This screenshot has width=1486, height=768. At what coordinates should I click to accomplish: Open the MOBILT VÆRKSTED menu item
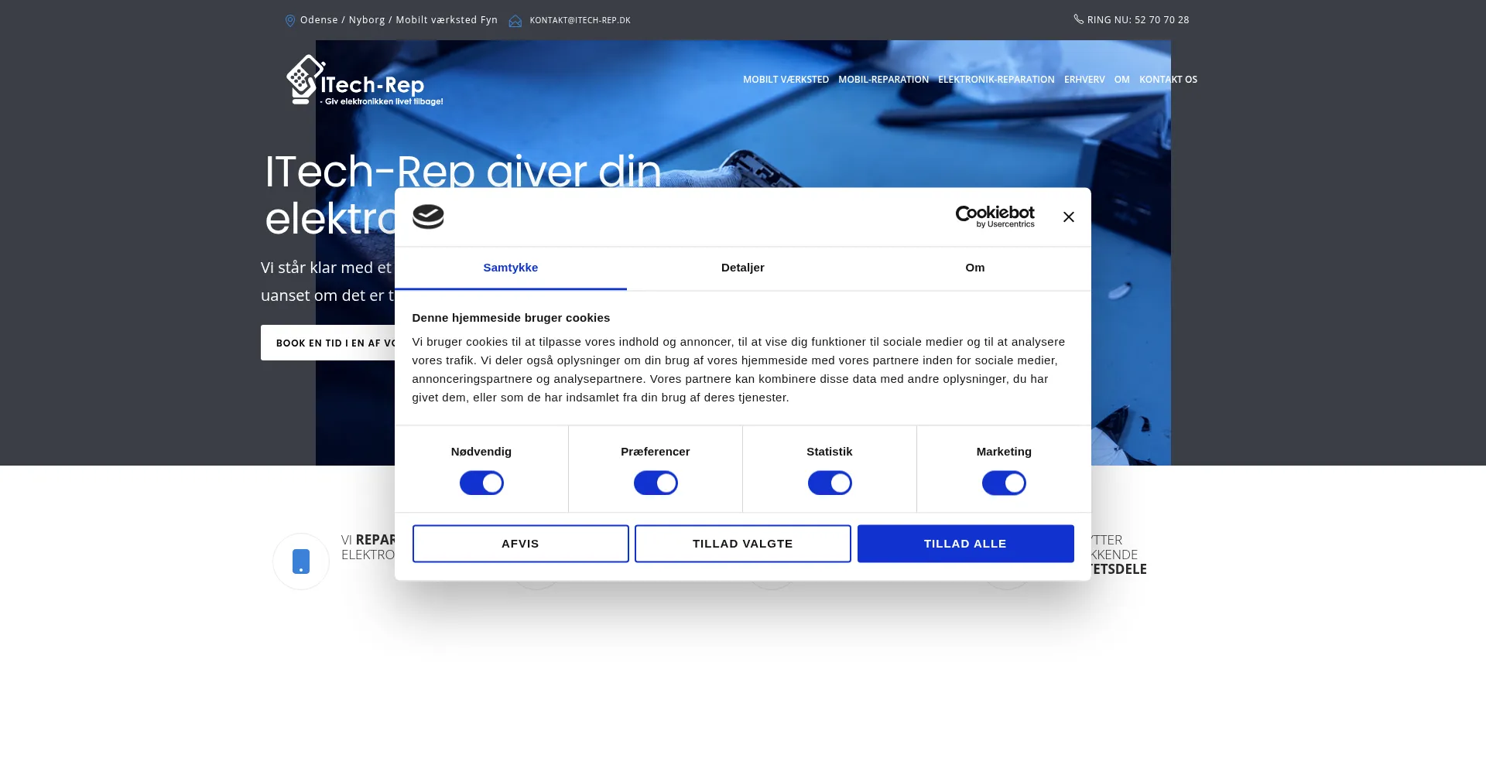786,80
